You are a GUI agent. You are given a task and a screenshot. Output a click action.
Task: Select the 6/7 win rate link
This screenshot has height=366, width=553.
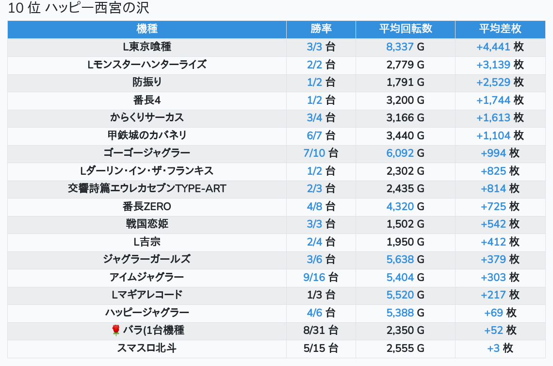tap(314, 135)
